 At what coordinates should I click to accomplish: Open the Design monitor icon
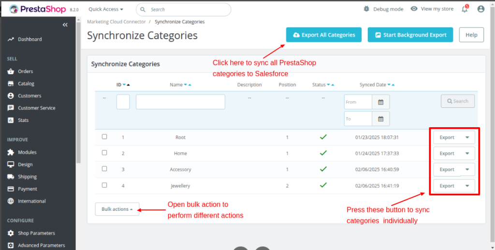11,164
